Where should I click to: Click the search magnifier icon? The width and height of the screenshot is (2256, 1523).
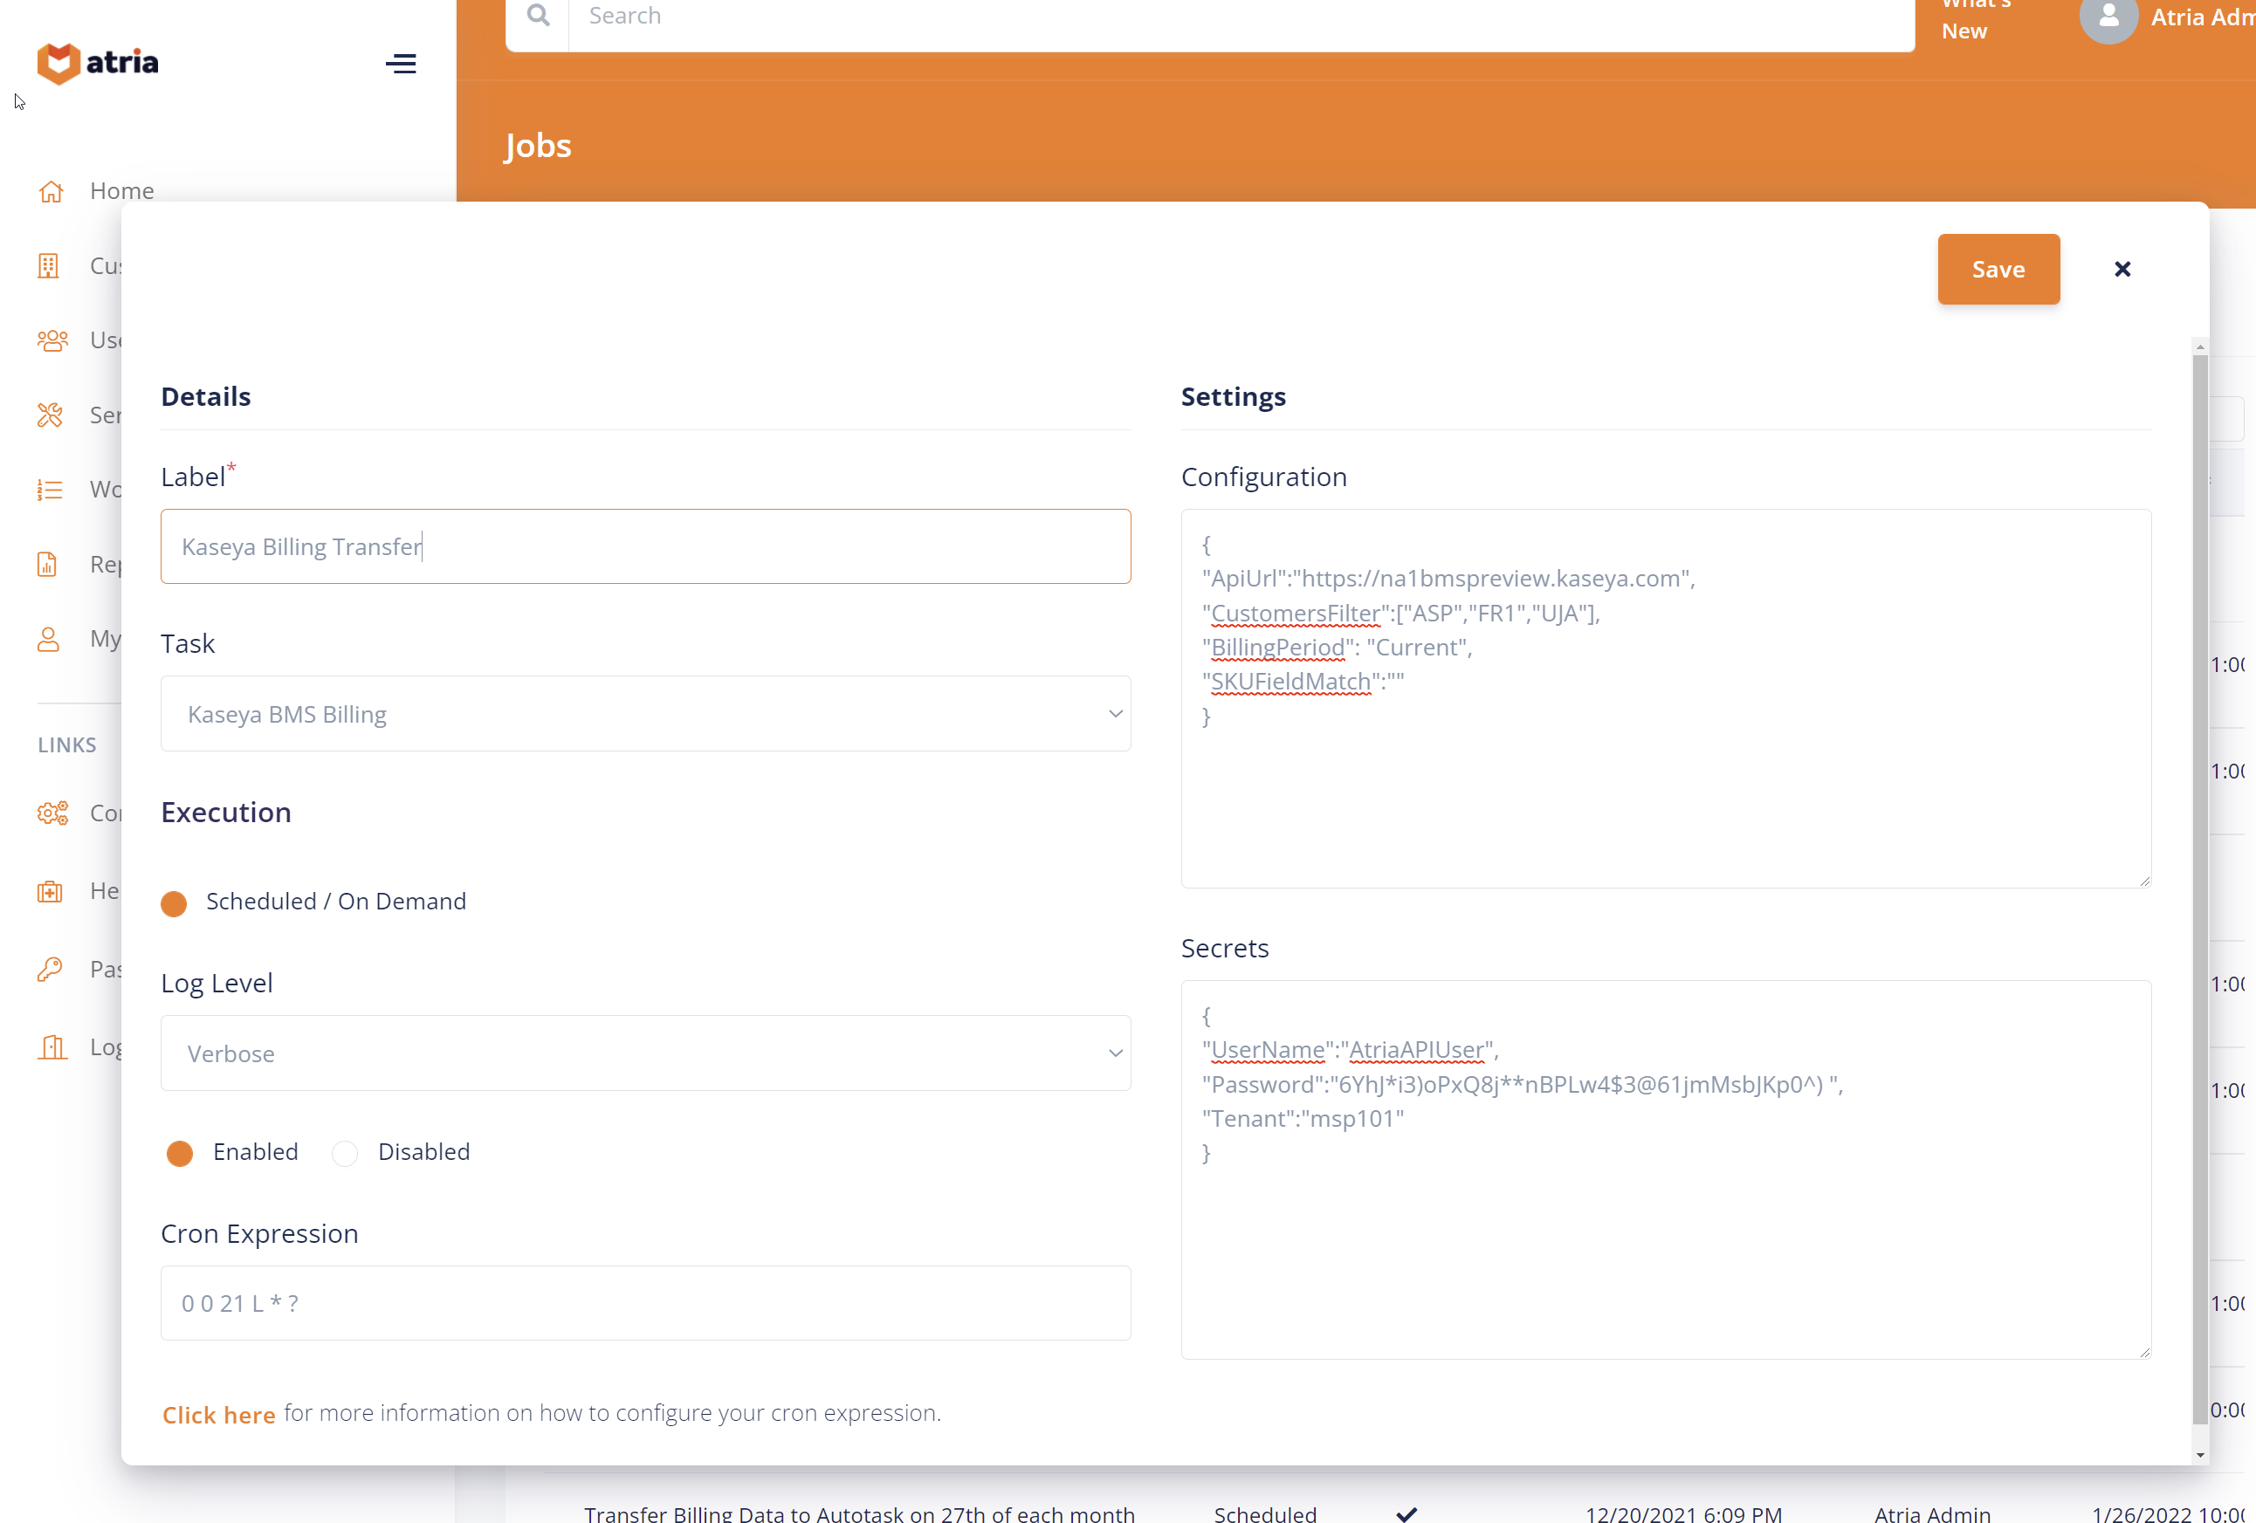click(x=538, y=16)
